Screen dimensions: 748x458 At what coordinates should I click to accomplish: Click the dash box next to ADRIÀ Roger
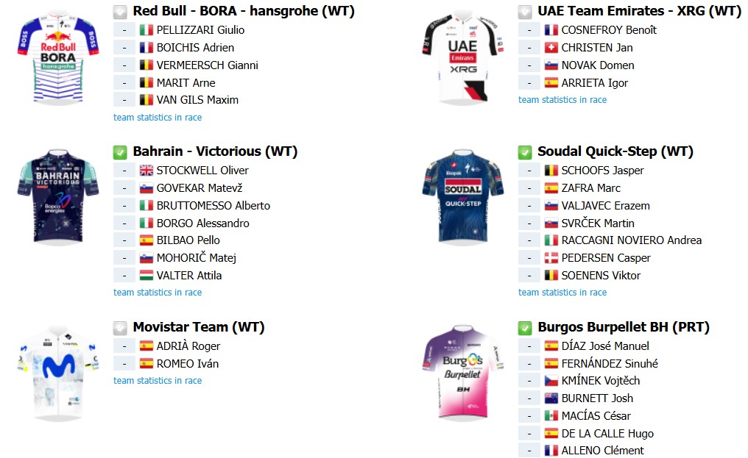point(124,346)
